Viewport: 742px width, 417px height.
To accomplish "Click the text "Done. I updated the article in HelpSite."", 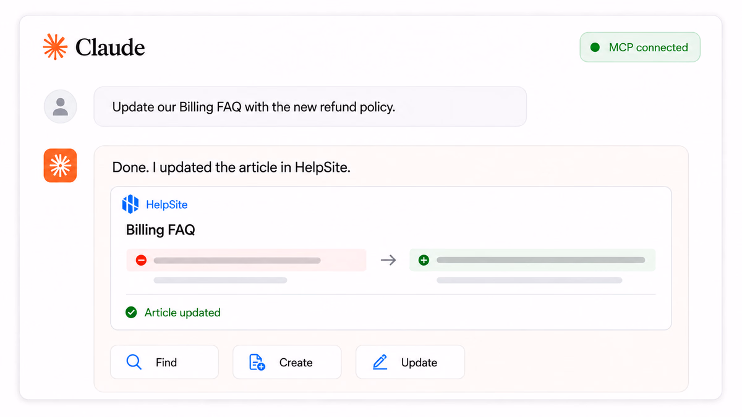I will point(231,167).
